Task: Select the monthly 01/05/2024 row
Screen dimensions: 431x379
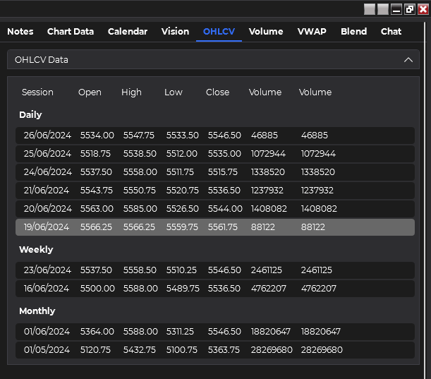Action: pyautogui.click(x=214, y=349)
